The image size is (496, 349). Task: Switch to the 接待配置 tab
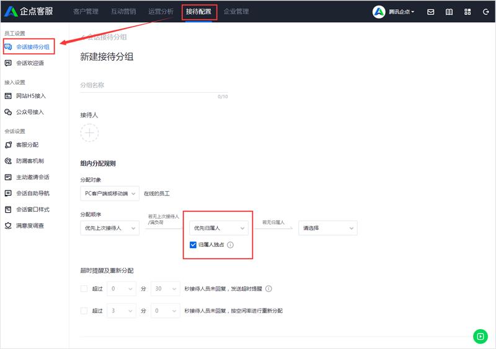pos(198,12)
